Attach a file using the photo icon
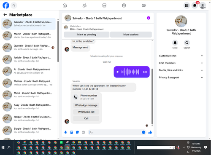 coord(71,132)
